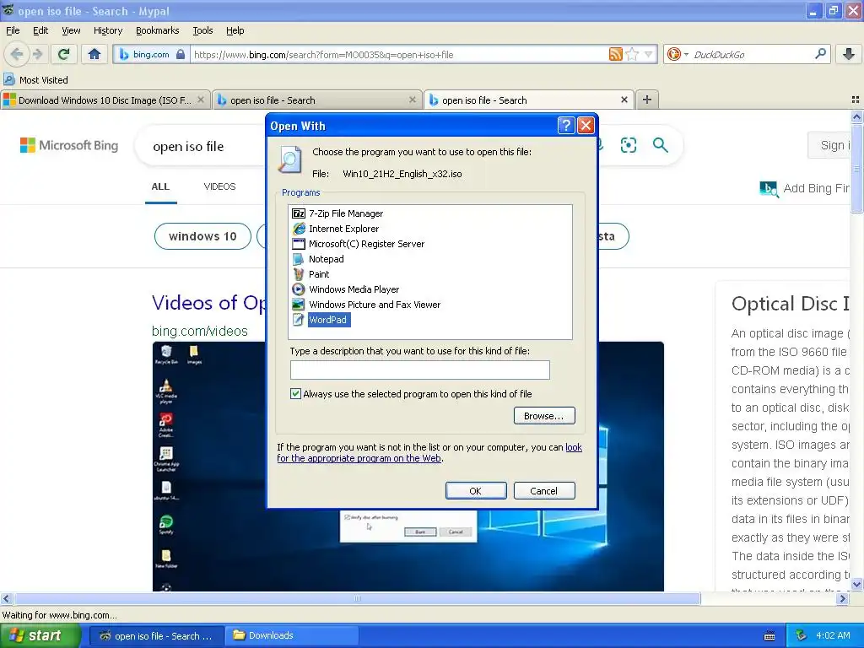Image resolution: width=864 pixels, height=648 pixels.
Task: Click the vertical scrollbar down arrow
Action: coord(856,584)
